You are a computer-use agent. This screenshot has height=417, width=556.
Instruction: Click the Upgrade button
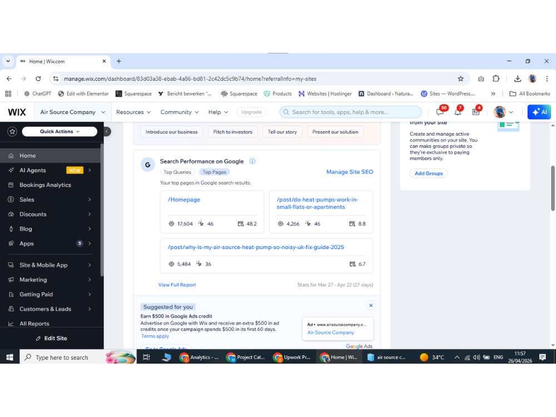251,112
